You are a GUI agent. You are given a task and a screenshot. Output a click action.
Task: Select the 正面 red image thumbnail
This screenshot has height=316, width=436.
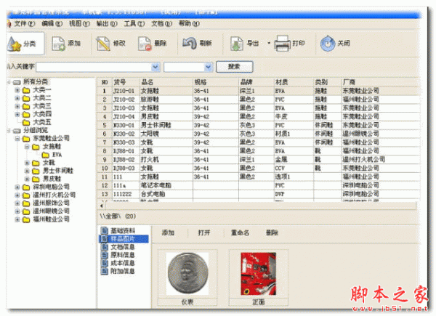click(x=258, y=274)
